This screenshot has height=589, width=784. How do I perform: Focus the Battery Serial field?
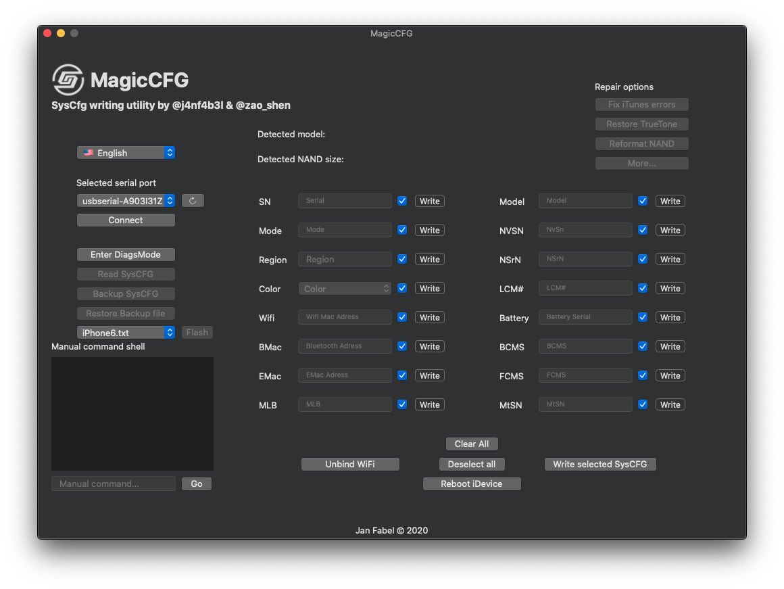[585, 316]
